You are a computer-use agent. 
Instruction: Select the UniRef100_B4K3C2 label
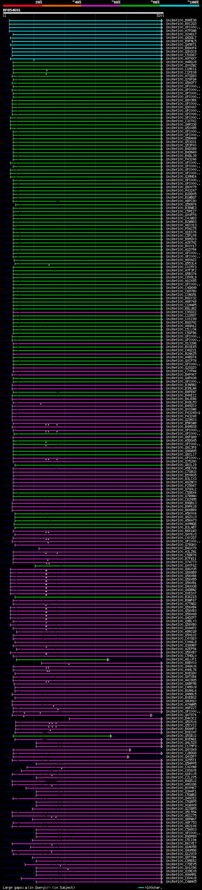click(181, 718)
